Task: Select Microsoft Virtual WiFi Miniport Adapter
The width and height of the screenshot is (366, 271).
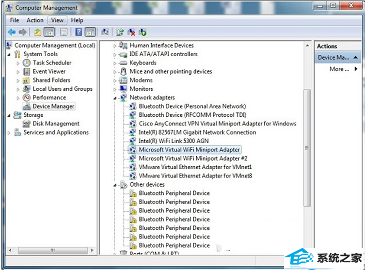Action: (190, 150)
